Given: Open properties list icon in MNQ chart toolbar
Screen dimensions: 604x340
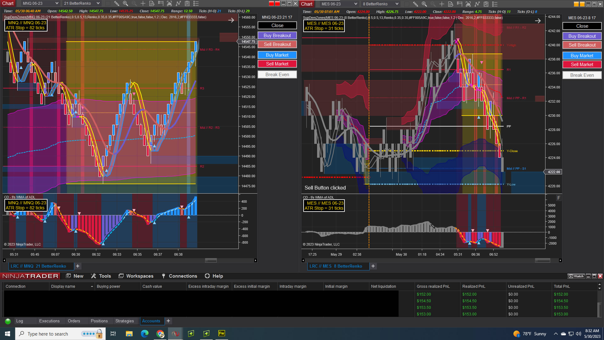Looking at the screenshot, I should pyautogui.click(x=196, y=3).
